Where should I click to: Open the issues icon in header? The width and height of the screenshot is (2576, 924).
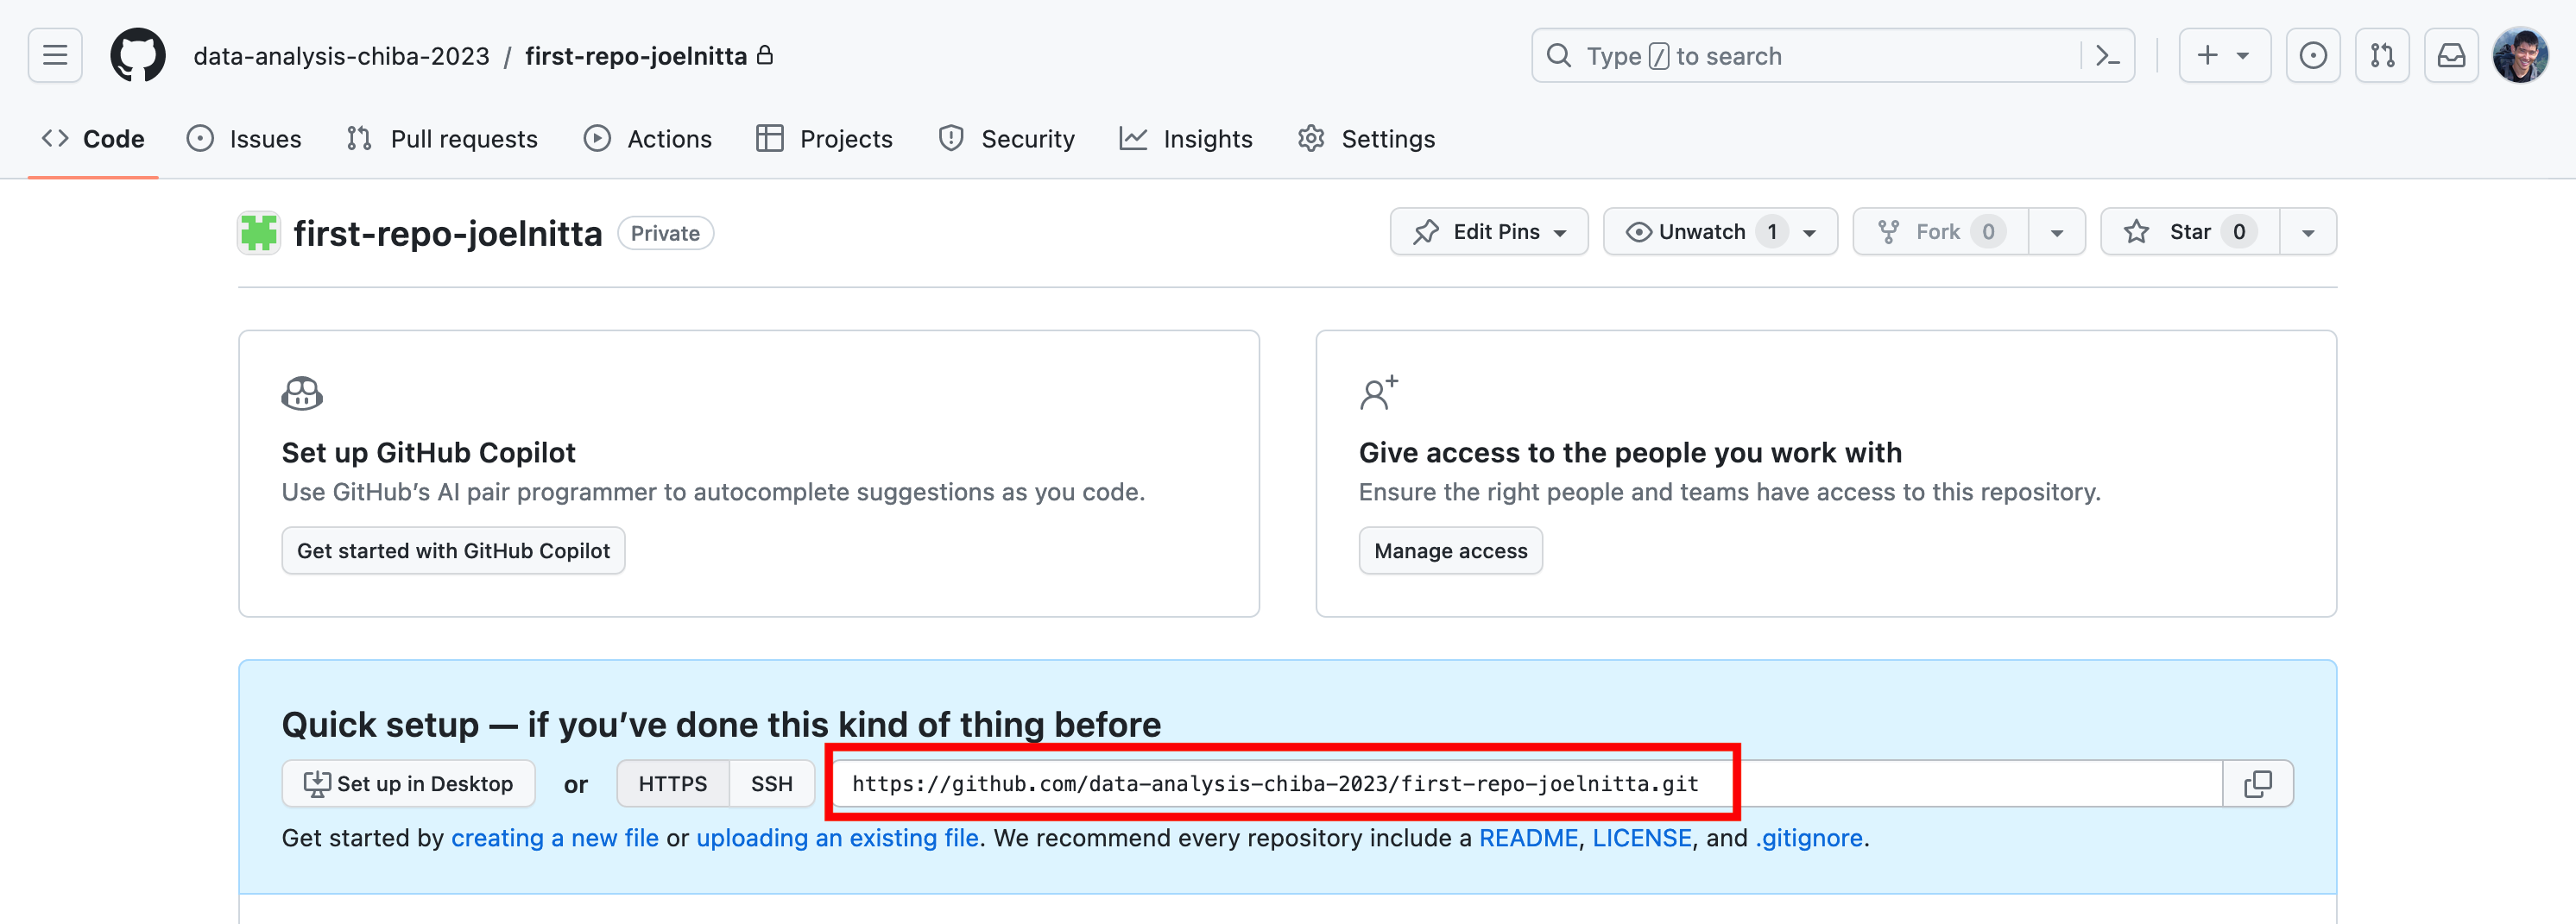[2312, 56]
